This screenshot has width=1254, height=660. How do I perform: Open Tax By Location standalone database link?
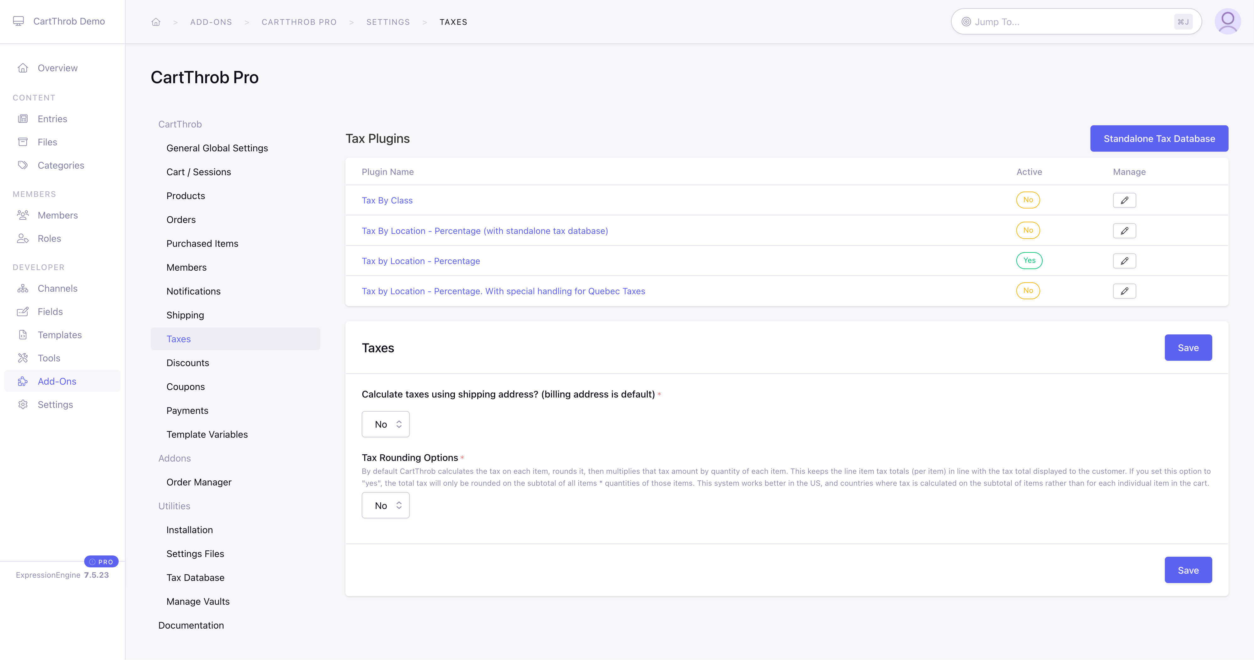485,231
